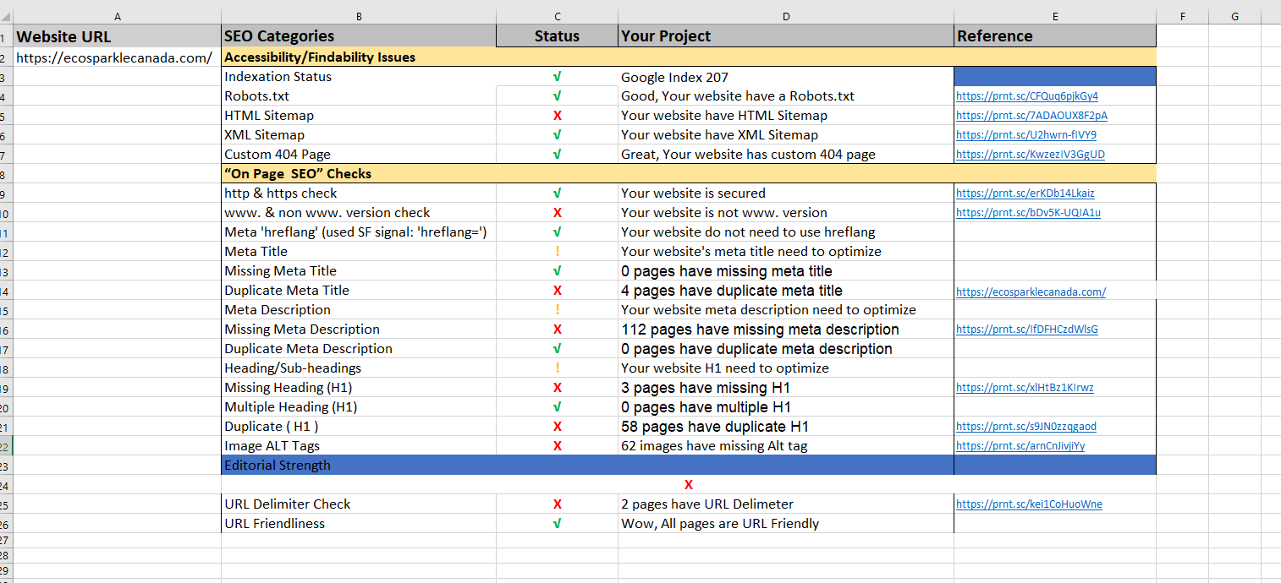
Task: Select the yellow exclamation mark for Meta Title
Action: click(x=557, y=252)
